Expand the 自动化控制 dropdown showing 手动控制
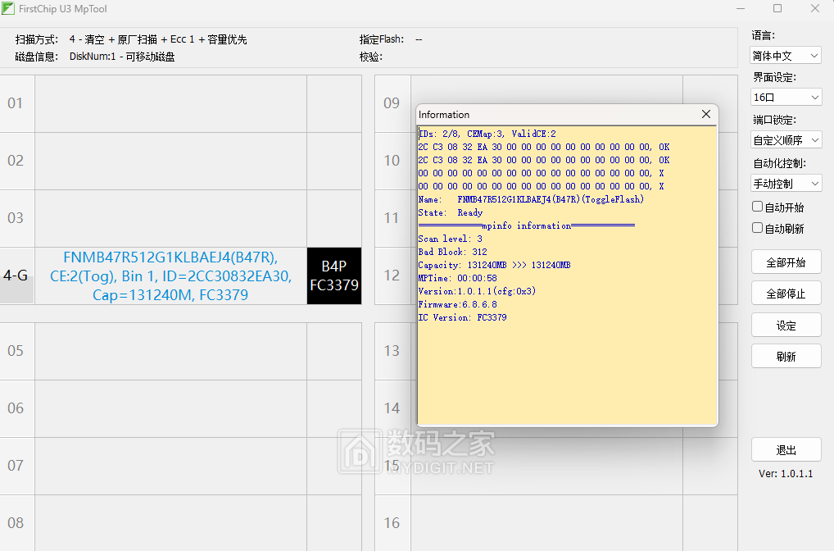The image size is (834, 551). [x=786, y=183]
